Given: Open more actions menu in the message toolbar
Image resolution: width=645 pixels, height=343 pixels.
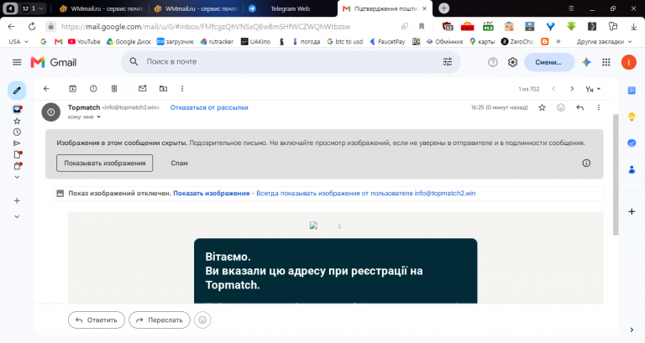Looking at the screenshot, I should tap(182, 89).
